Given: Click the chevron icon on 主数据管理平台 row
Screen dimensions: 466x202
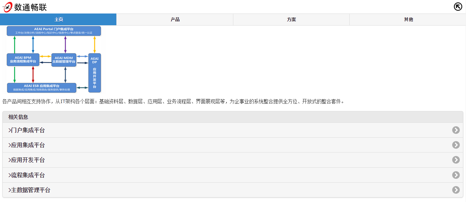Looking at the screenshot, I should 456,190.
